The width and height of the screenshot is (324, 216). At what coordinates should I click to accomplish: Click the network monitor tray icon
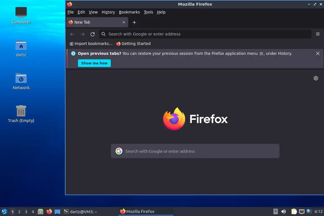[x=302, y=211]
